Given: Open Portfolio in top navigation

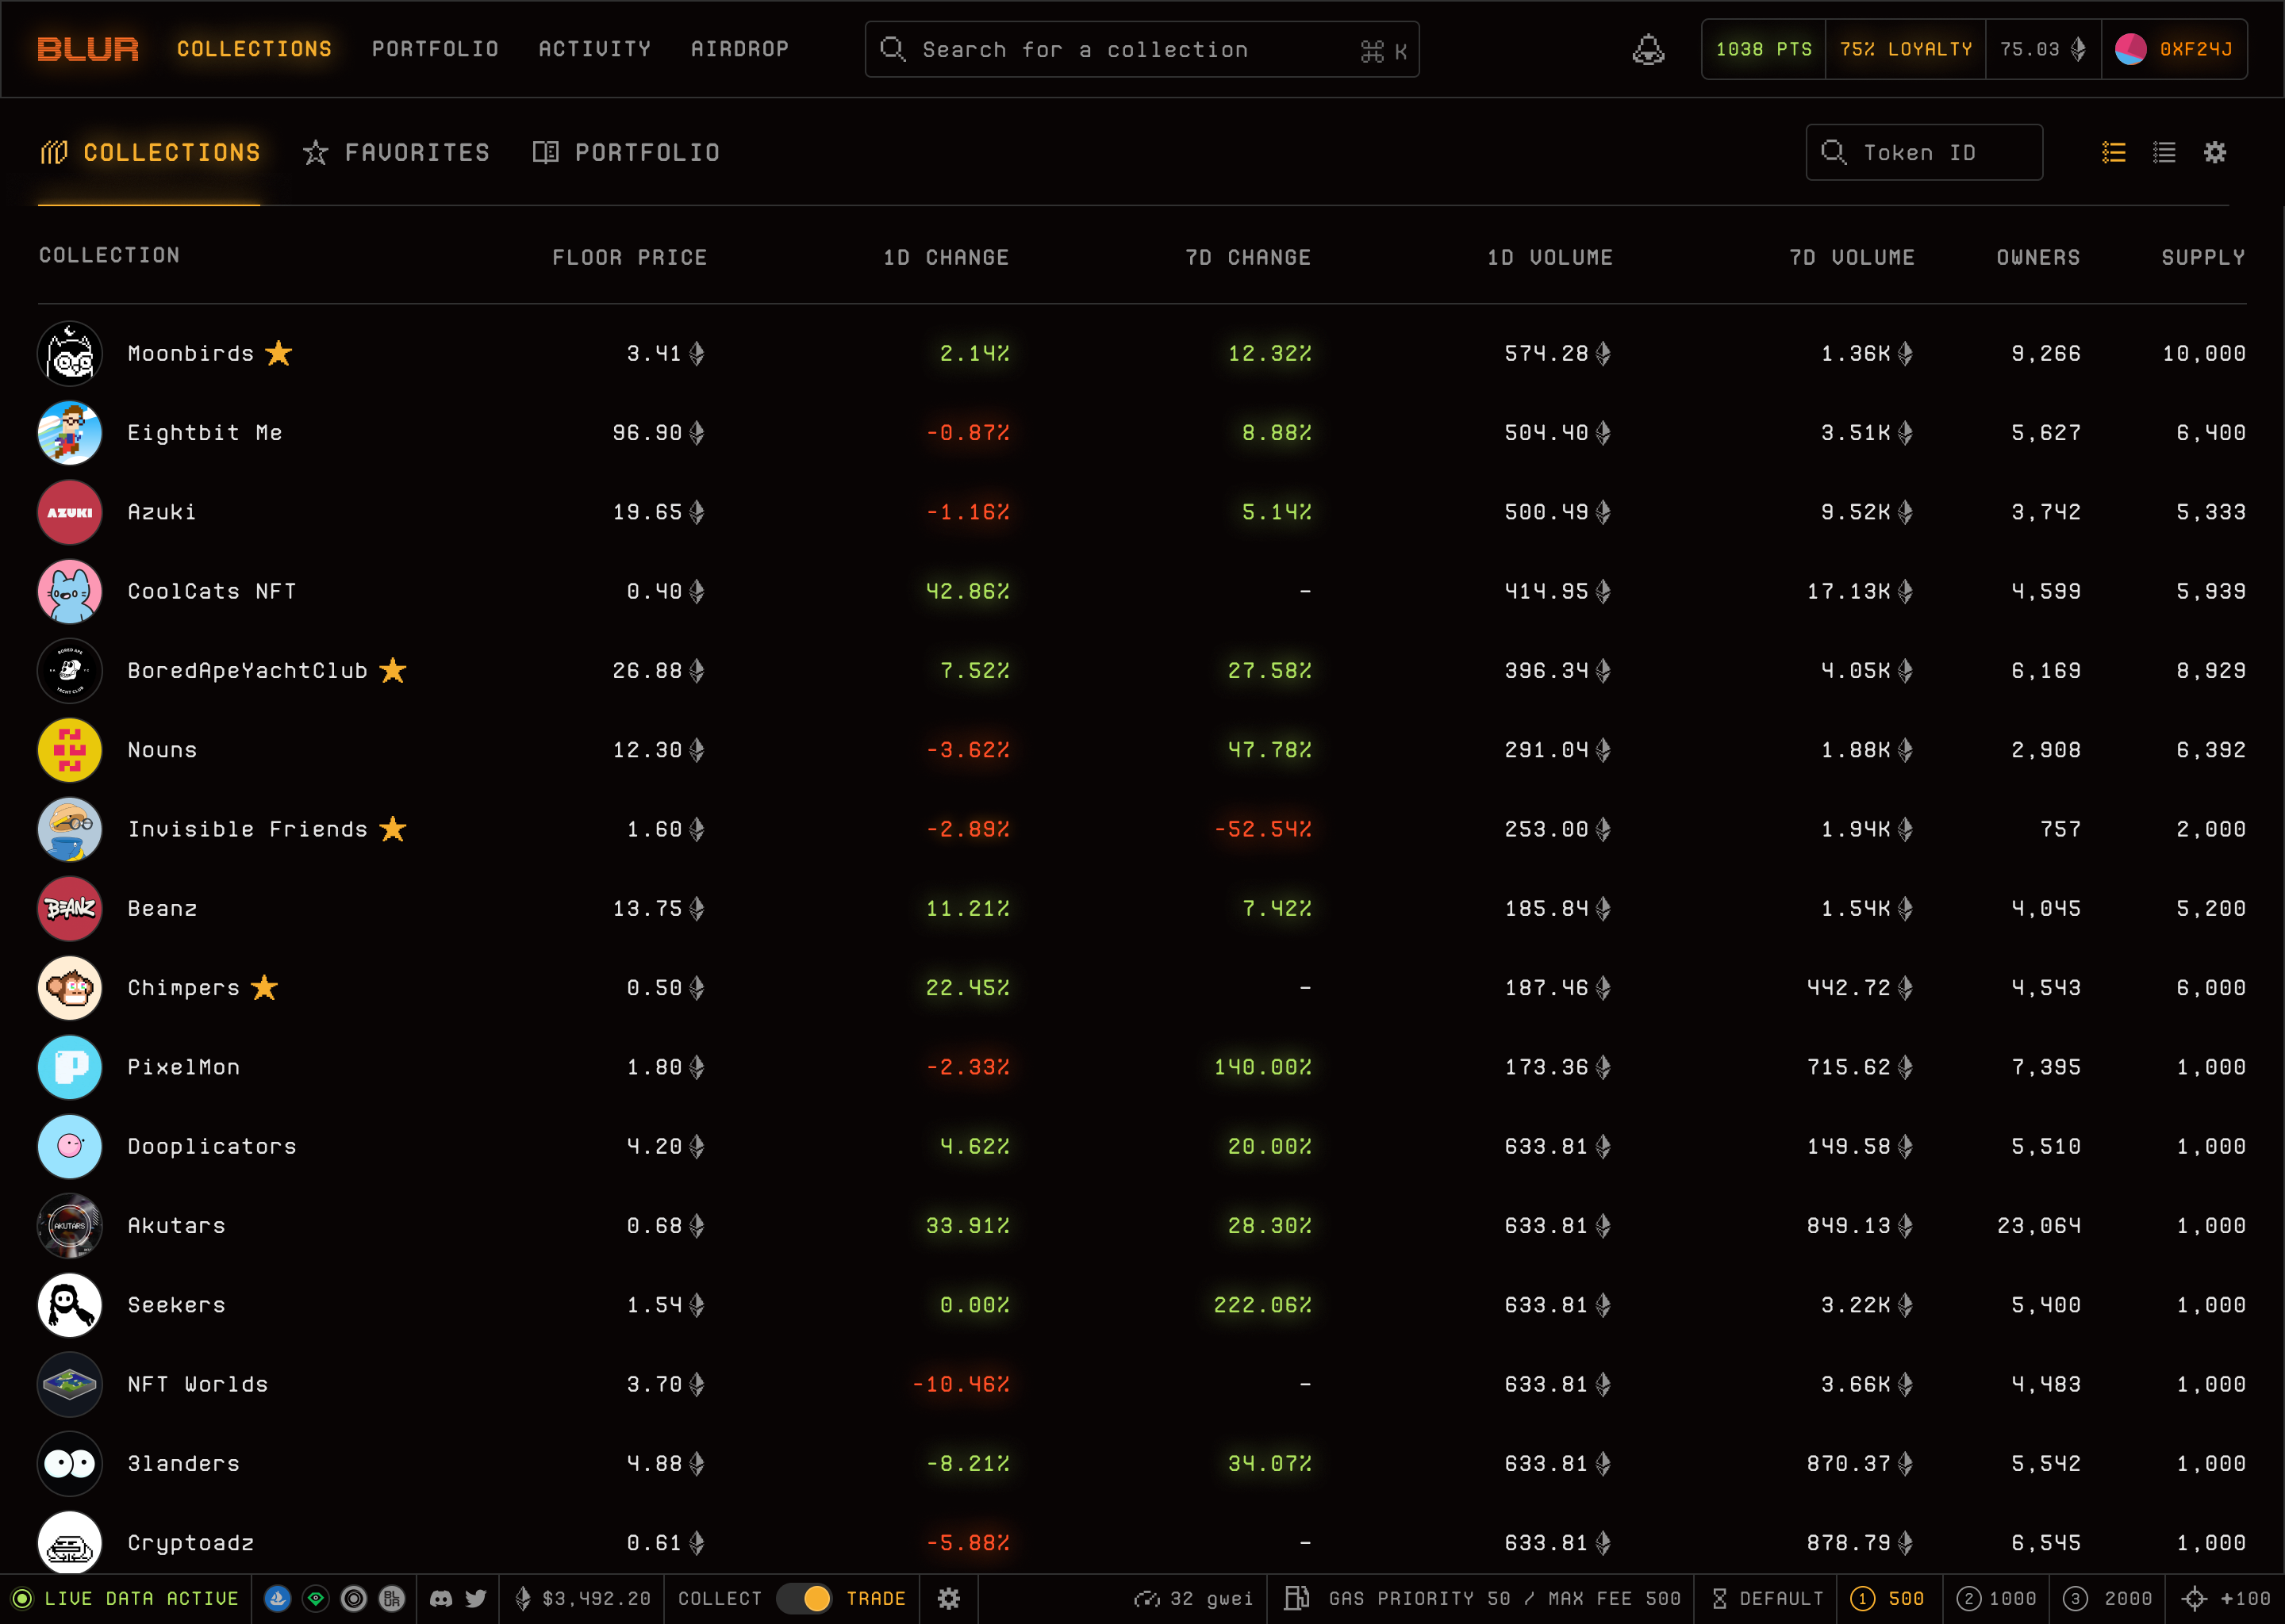Looking at the screenshot, I should tap(436, 49).
